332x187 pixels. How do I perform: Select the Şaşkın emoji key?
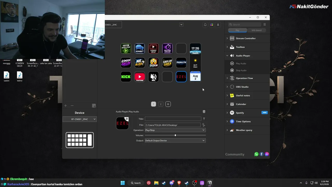[154, 63]
